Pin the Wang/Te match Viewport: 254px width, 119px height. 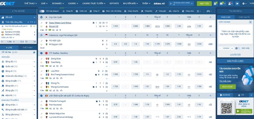(41, 83)
